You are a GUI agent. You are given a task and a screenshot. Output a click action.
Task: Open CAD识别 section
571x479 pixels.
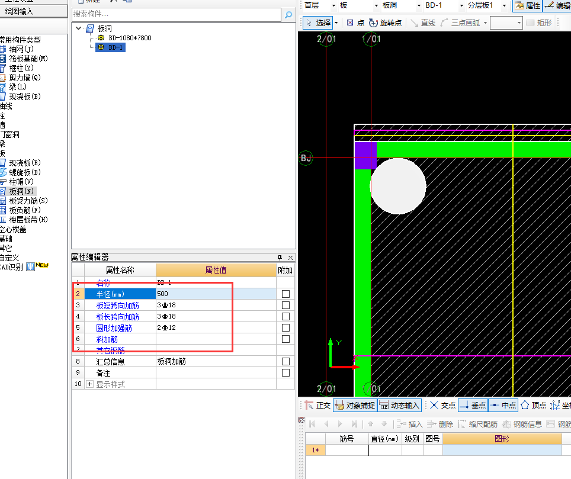coord(11,267)
